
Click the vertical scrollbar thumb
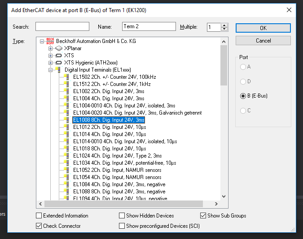[x=224, y=65]
